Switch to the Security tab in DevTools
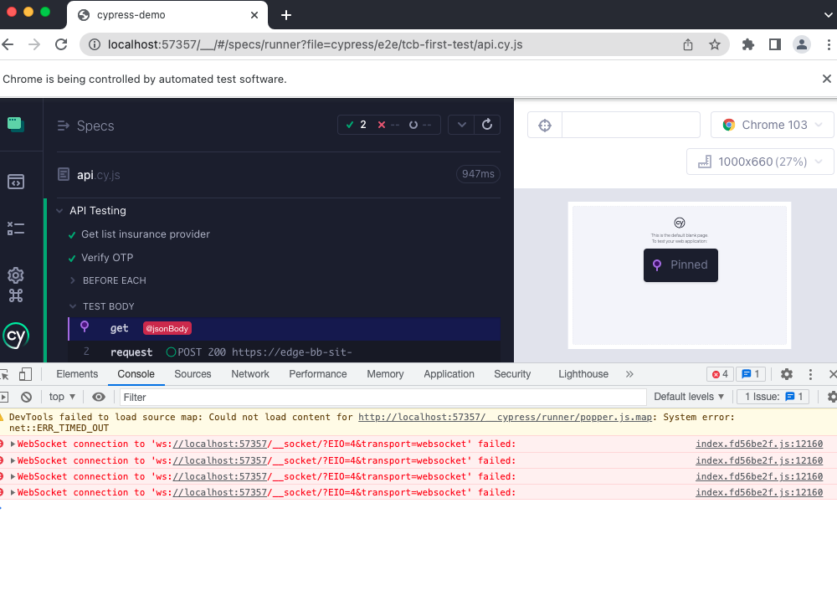 (x=512, y=374)
